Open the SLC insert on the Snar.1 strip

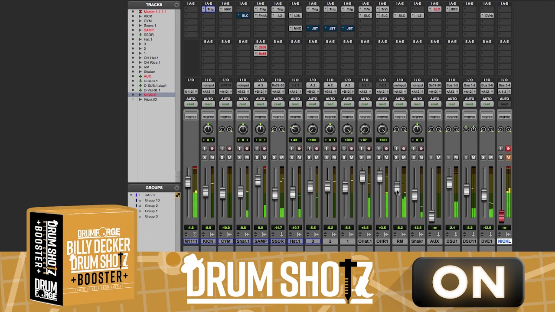(243, 16)
